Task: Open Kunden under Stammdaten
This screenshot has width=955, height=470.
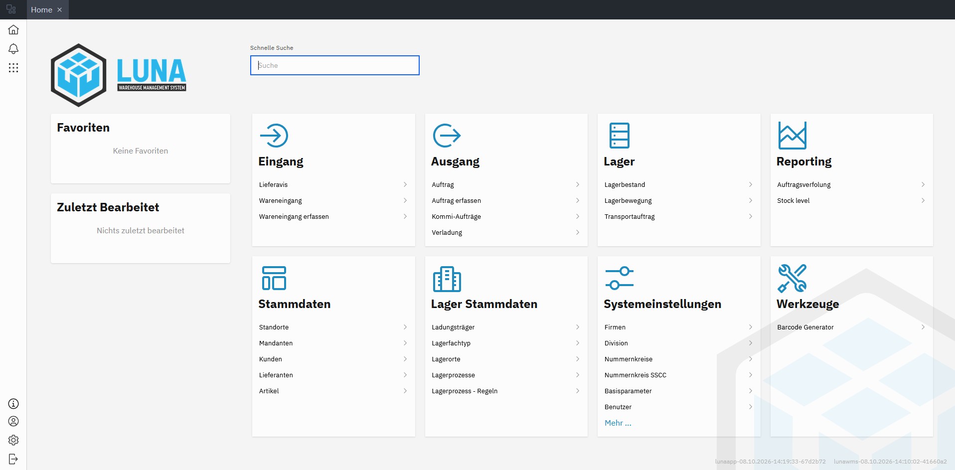Action: point(333,359)
